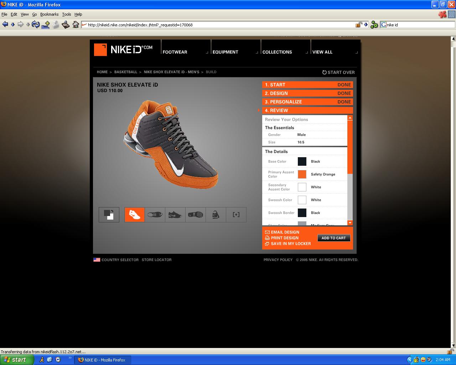Click the STORE LOCATOR link
Screen dimensions: 456x365
(x=157, y=260)
